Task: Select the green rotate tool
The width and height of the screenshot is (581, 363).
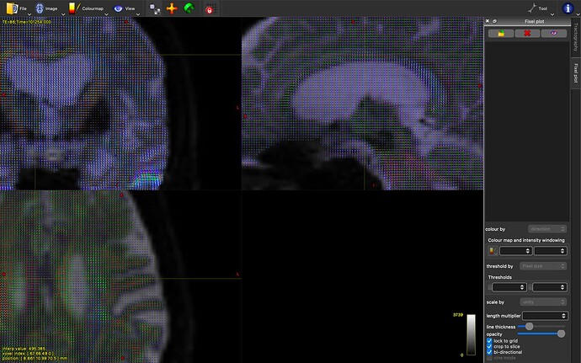Action: 189,8
